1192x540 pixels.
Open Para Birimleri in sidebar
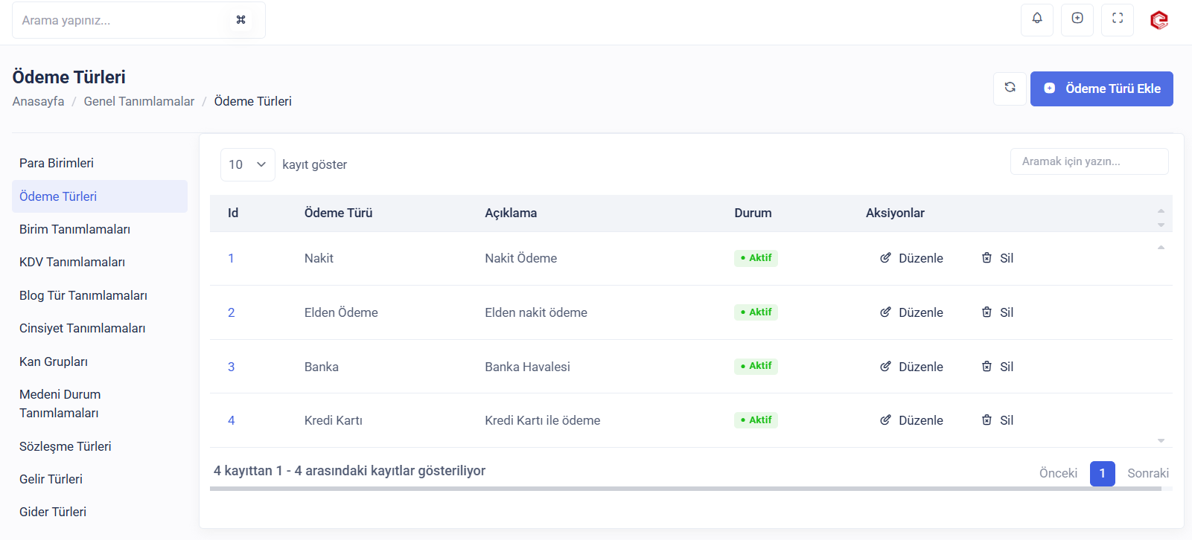(x=57, y=163)
